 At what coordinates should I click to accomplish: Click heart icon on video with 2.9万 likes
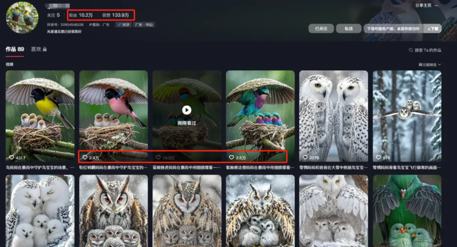pos(85,158)
